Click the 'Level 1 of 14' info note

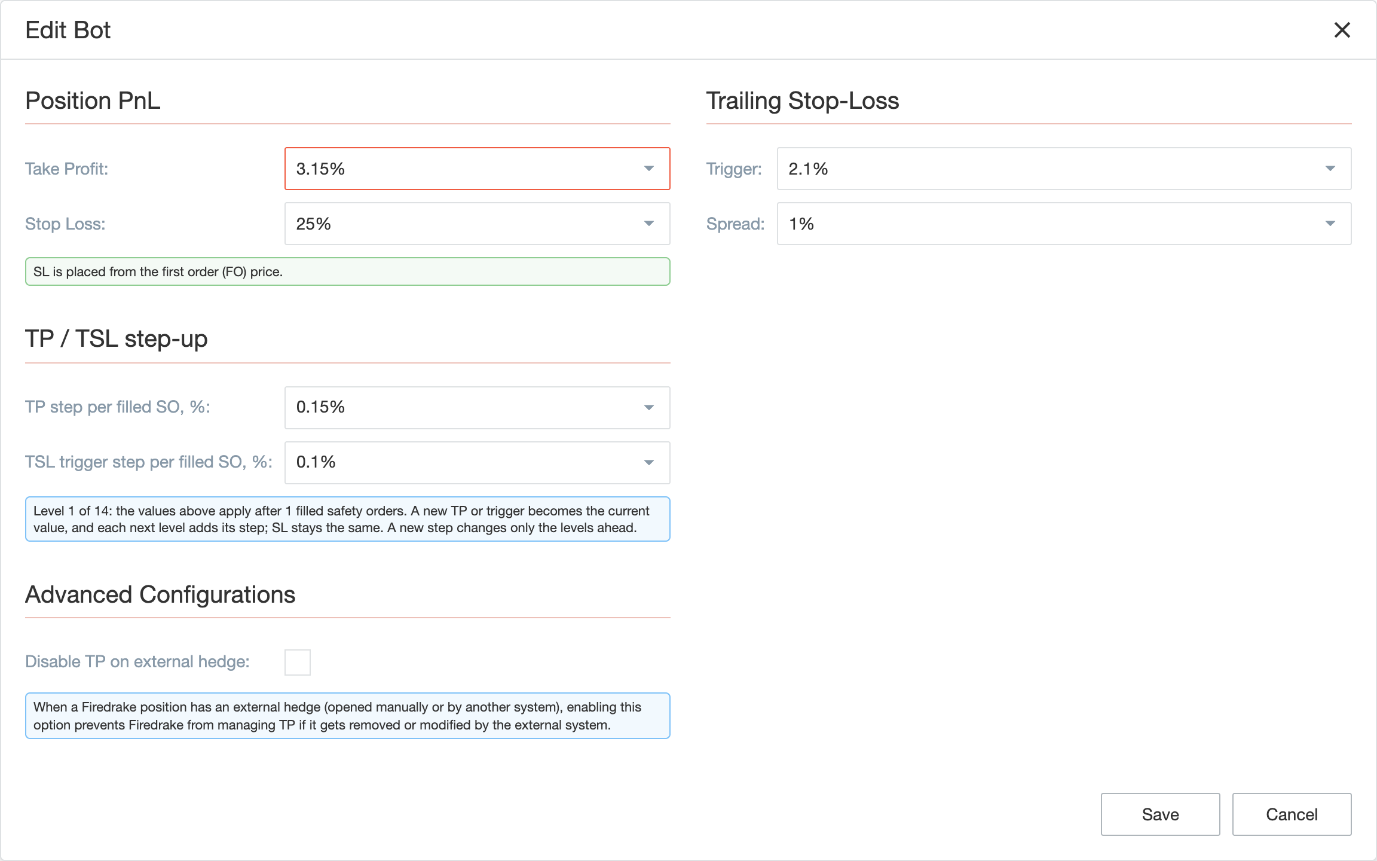point(348,519)
